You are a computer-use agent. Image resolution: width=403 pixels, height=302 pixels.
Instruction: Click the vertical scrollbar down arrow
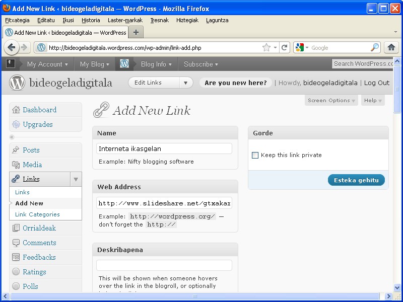point(397,287)
